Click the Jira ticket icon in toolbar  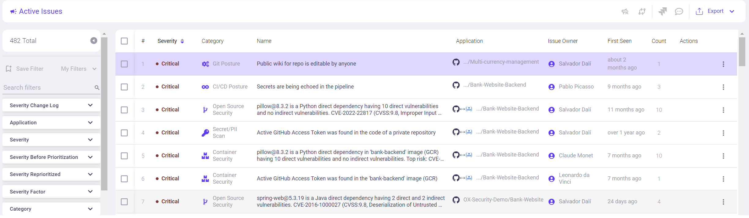(662, 11)
